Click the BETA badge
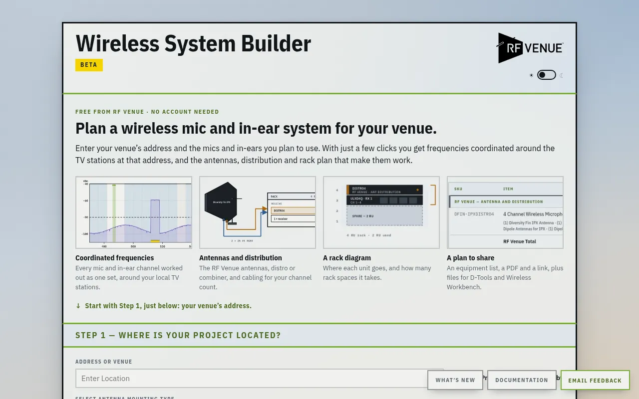 pyautogui.click(x=89, y=65)
